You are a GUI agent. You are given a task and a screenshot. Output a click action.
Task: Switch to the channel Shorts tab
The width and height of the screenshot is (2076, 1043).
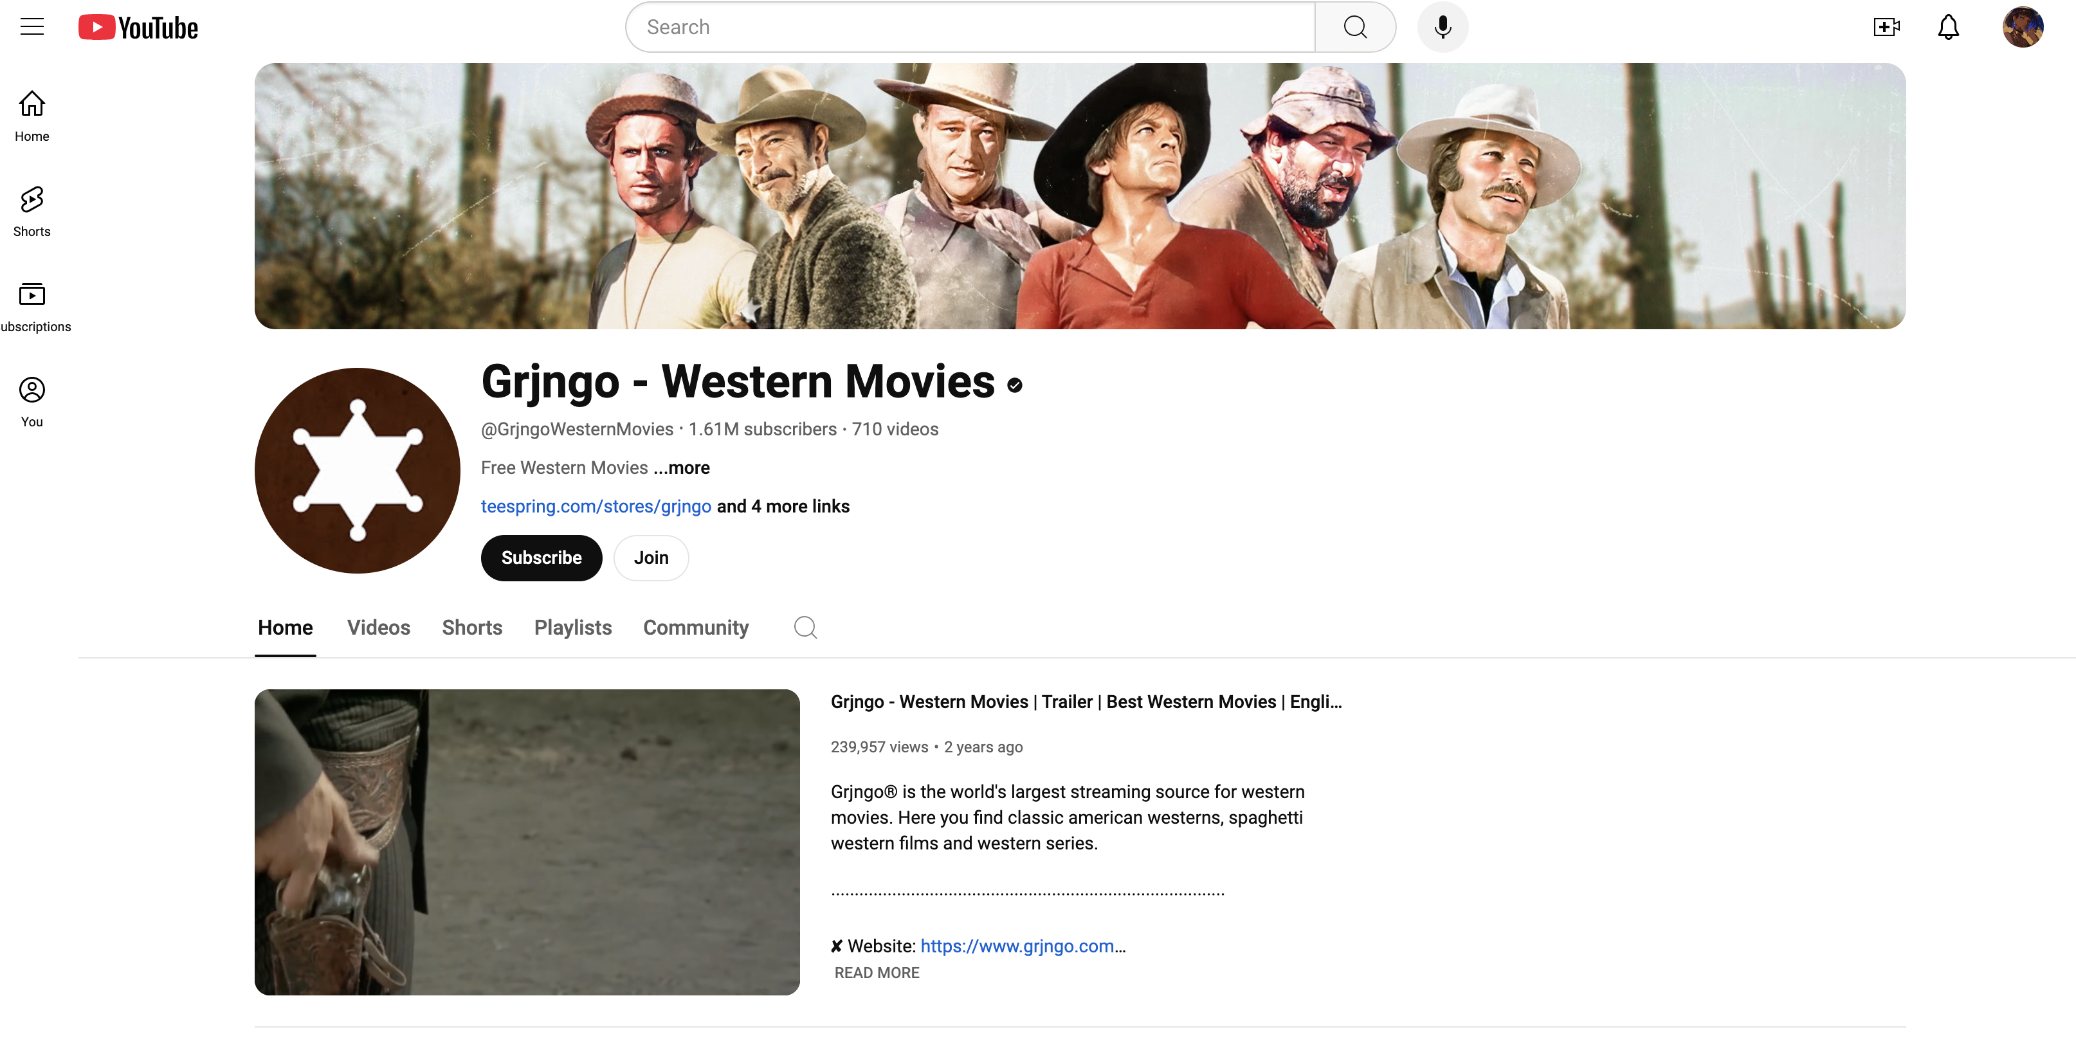point(472,627)
